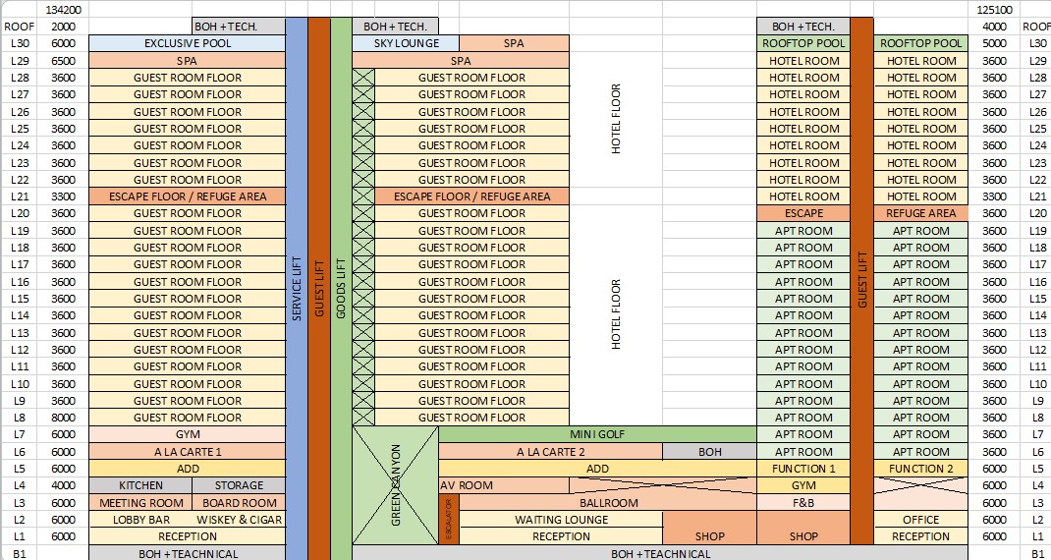Select the BOARD ROOM cell
Image resolution: width=1051 pixels, height=560 pixels.
coord(239,503)
